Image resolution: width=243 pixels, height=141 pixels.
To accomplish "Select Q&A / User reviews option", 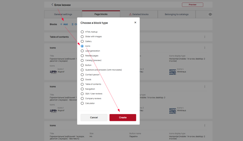I will click(x=82, y=94).
